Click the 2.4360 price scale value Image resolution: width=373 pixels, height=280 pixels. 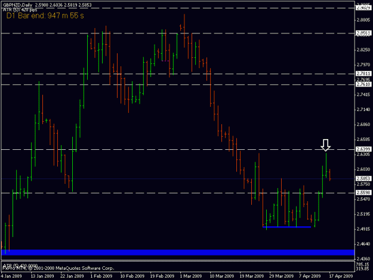(x=363, y=259)
